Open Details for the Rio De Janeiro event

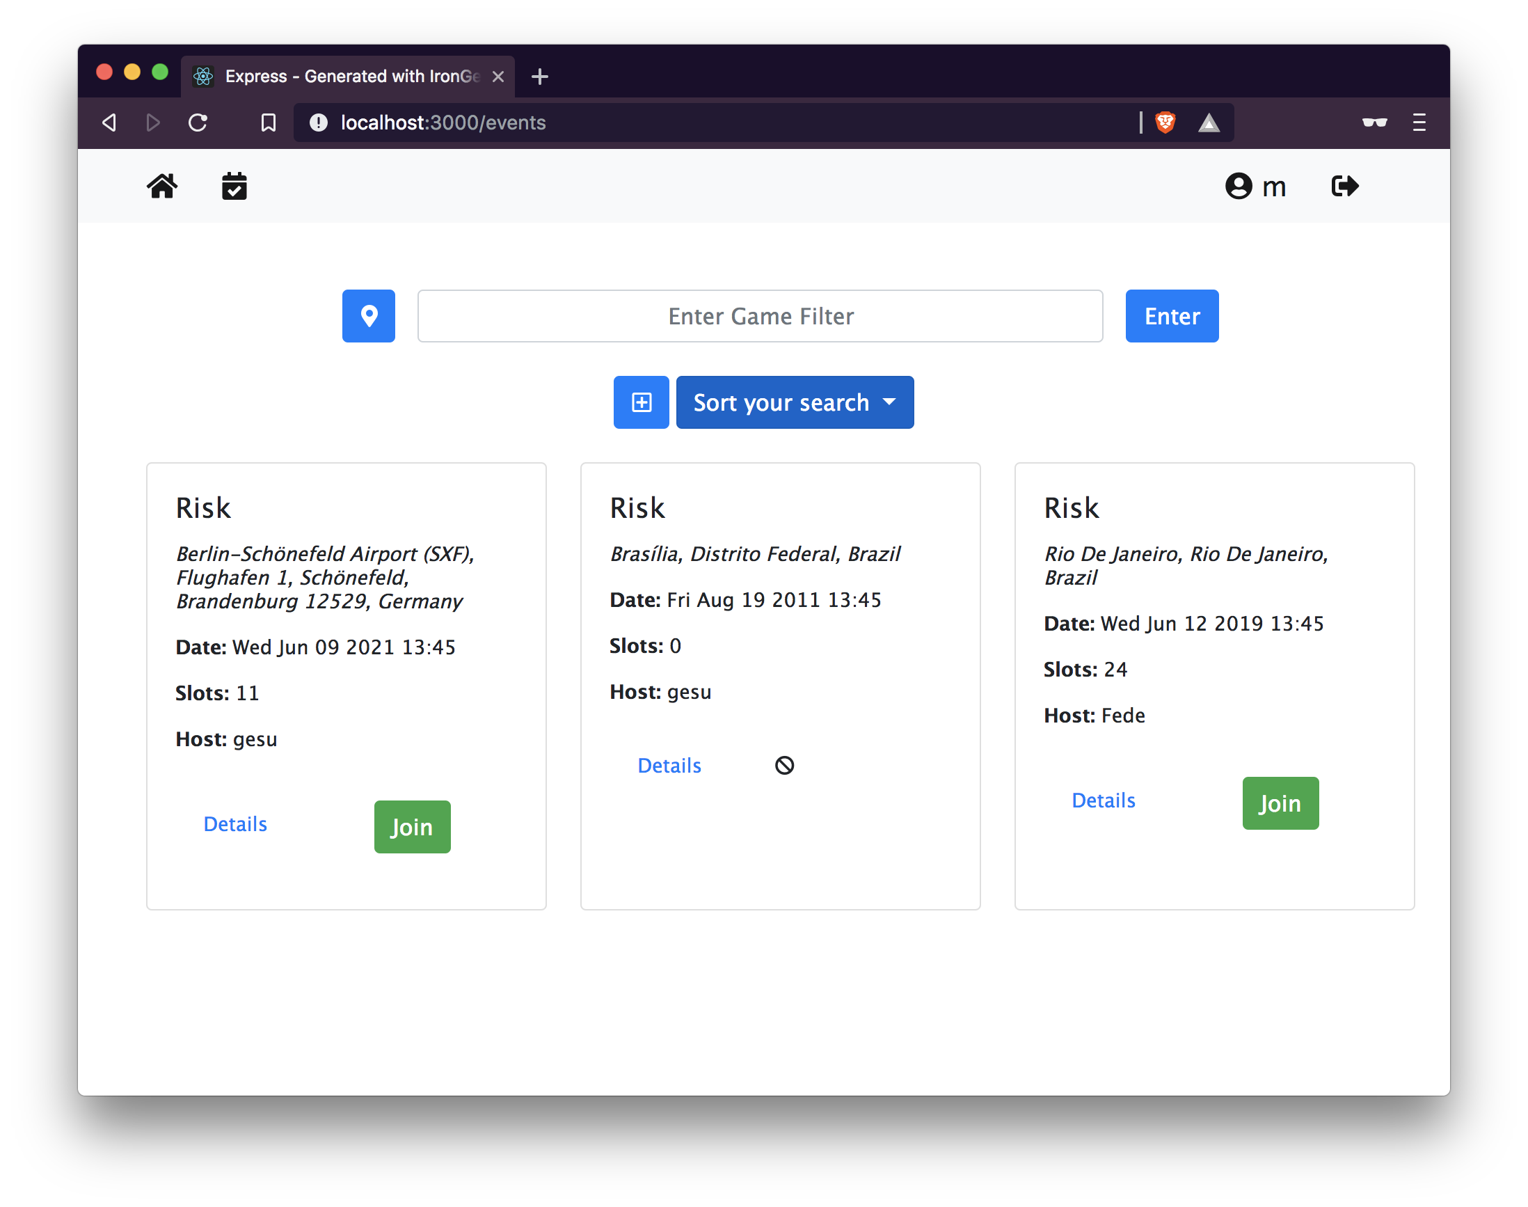[x=1104, y=800]
